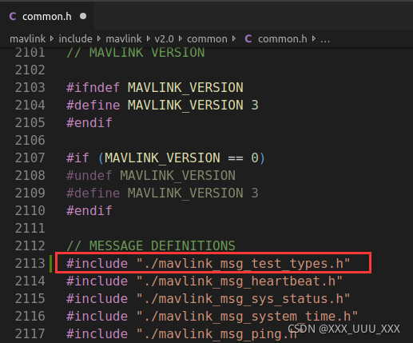The width and height of the screenshot is (413, 343).
Task: Click '#endif' on line 2110
Action: pos(89,210)
